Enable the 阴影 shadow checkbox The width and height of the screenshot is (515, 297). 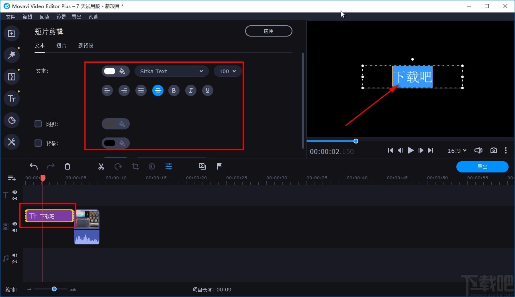click(38, 124)
